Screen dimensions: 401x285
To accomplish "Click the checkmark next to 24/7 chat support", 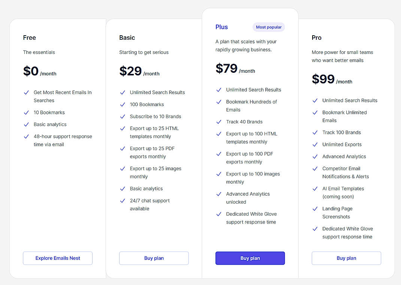I will pyautogui.click(x=123, y=201).
